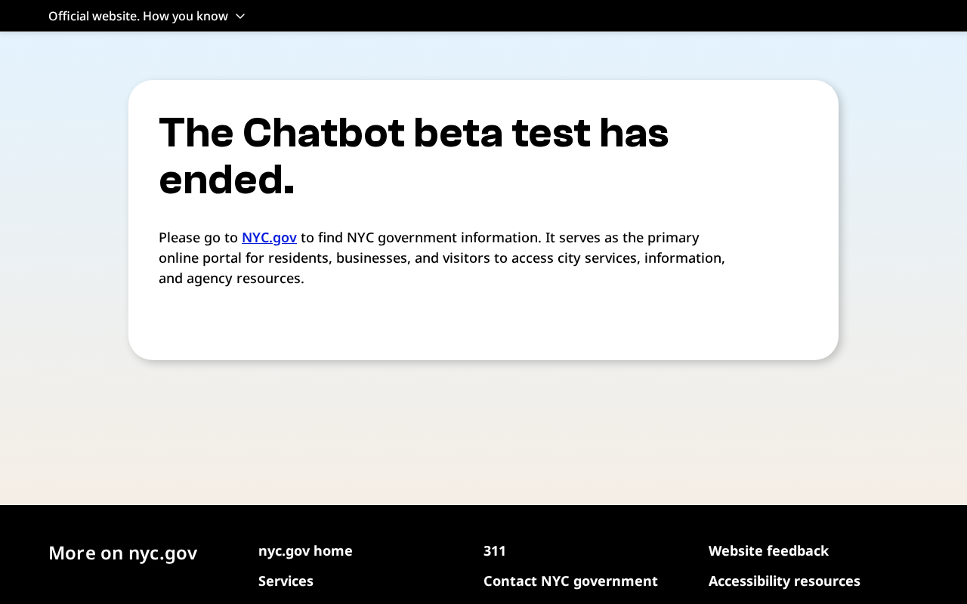Click the words 'beta test' in headline

(x=502, y=133)
